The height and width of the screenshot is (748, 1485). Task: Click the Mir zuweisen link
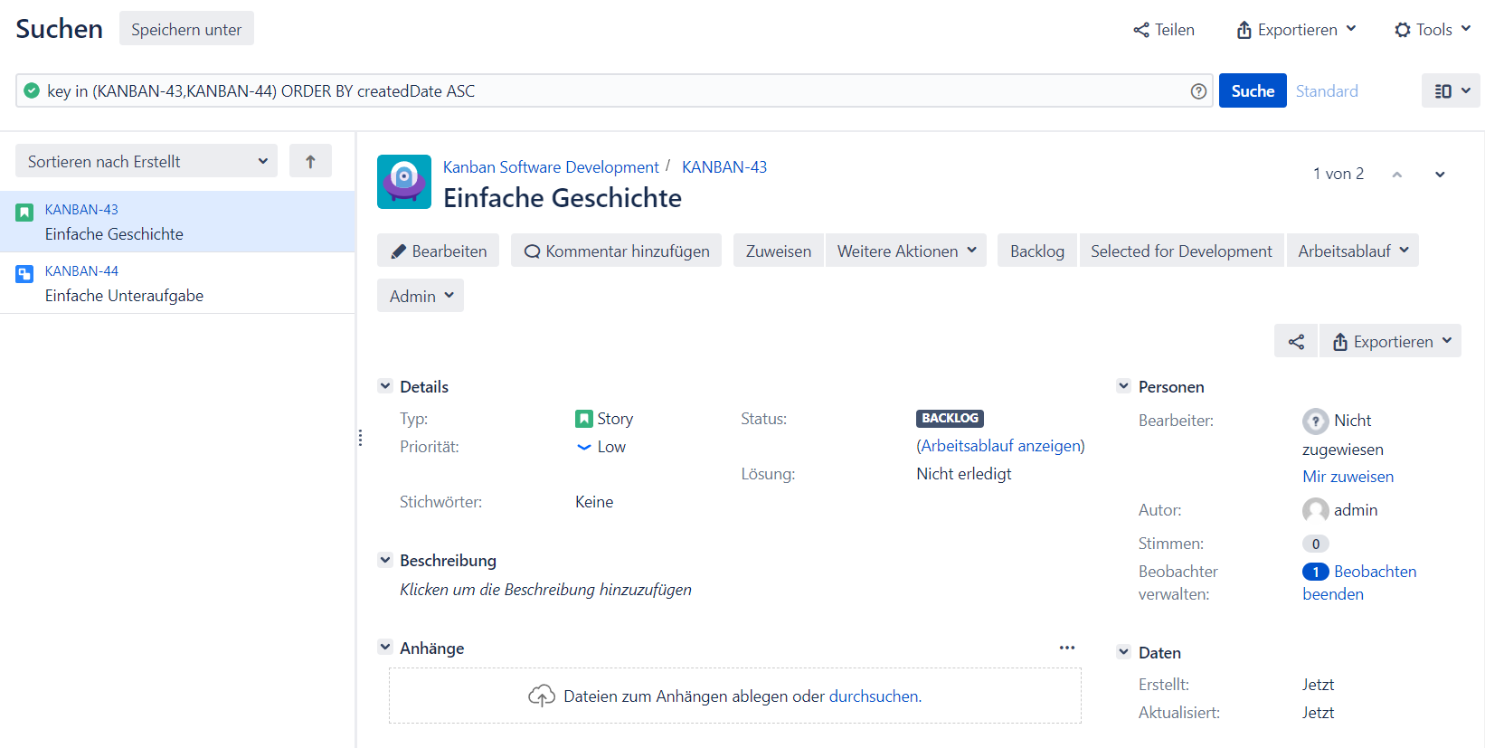click(x=1348, y=477)
